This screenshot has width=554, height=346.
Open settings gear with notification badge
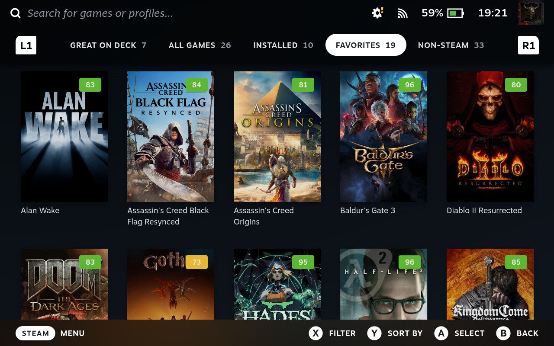pyautogui.click(x=377, y=13)
